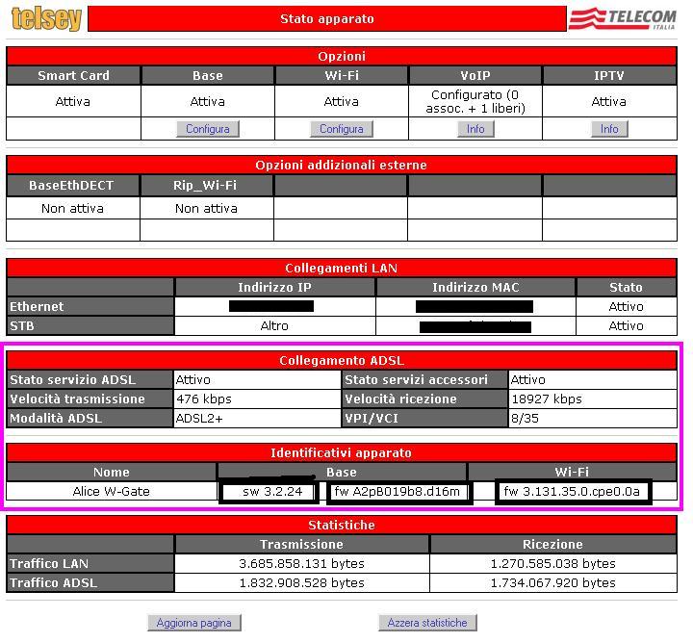693x643 pixels.
Task: Select 3.685.858.131 bytes LAN transmission value
Action: [x=302, y=564]
